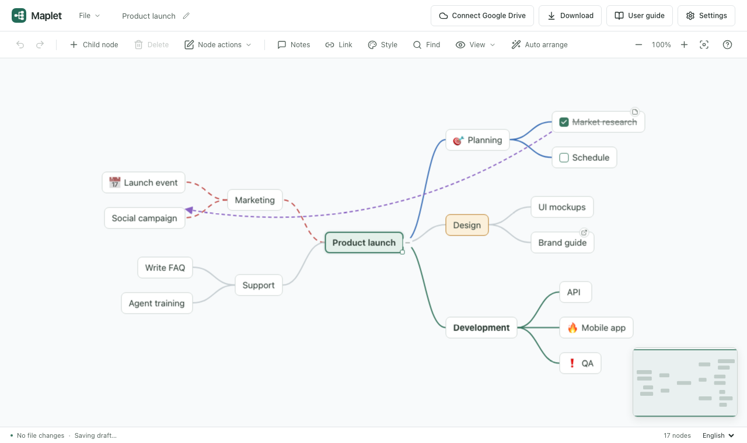Zoom out with the minus icon
747x443 pixels.
(x=638, y=45)
